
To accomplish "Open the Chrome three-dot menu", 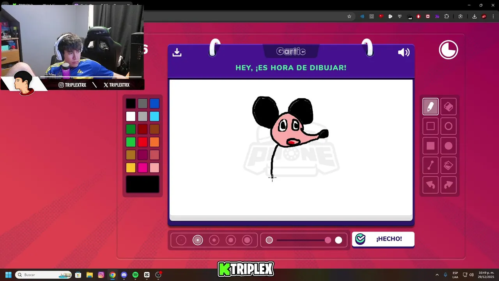I will tap(494, 16).
